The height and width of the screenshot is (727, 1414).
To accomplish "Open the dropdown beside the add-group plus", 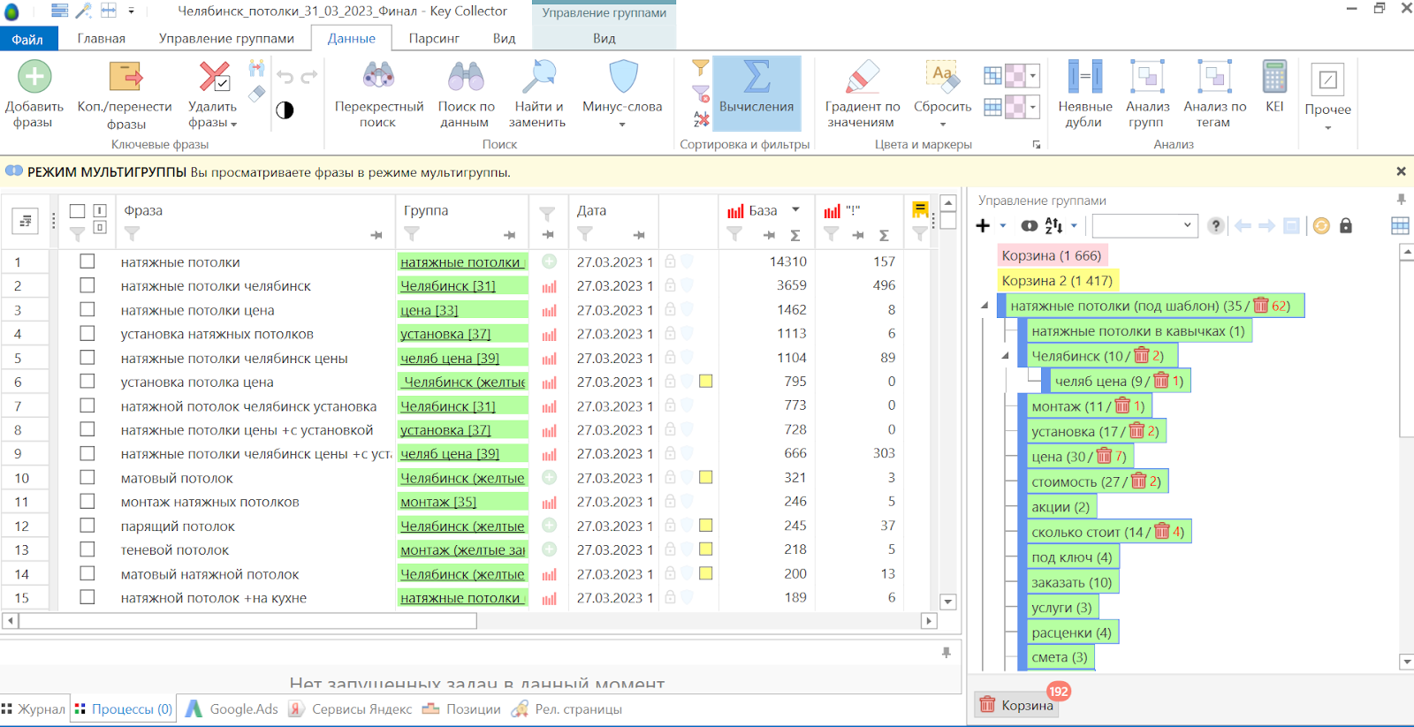I will [1003, 226].
